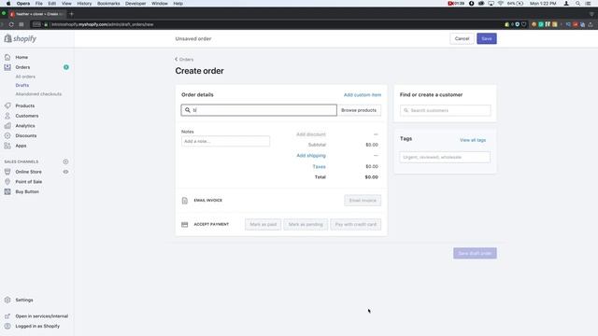The width and height of the screenshot is (598, 336).
Task: Open the Apps section icon
Action: [7, 146]
